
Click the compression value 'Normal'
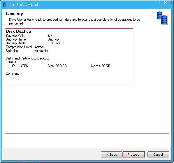coord(39,47)
